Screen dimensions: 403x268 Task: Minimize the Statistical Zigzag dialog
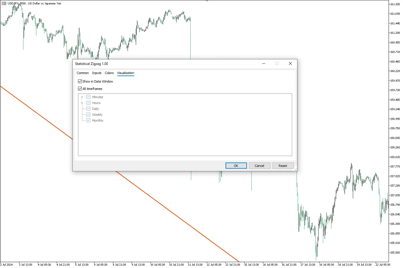(x=264, y=63)
